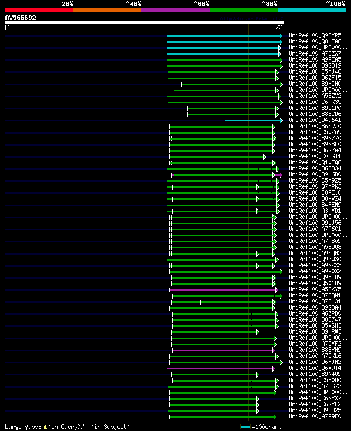
Task: Open hit UniRef100_A9PEA5
Action: 315,59
